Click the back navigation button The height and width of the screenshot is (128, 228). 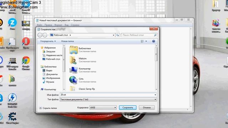[40, 35]
